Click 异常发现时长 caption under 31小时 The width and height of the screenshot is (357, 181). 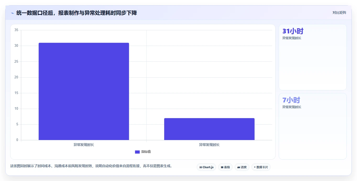(292, 38)
